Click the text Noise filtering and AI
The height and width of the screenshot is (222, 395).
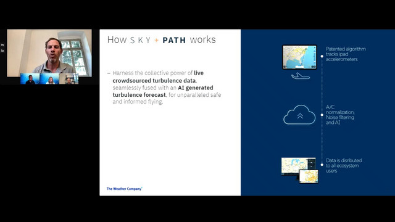(x=340, y=120)
